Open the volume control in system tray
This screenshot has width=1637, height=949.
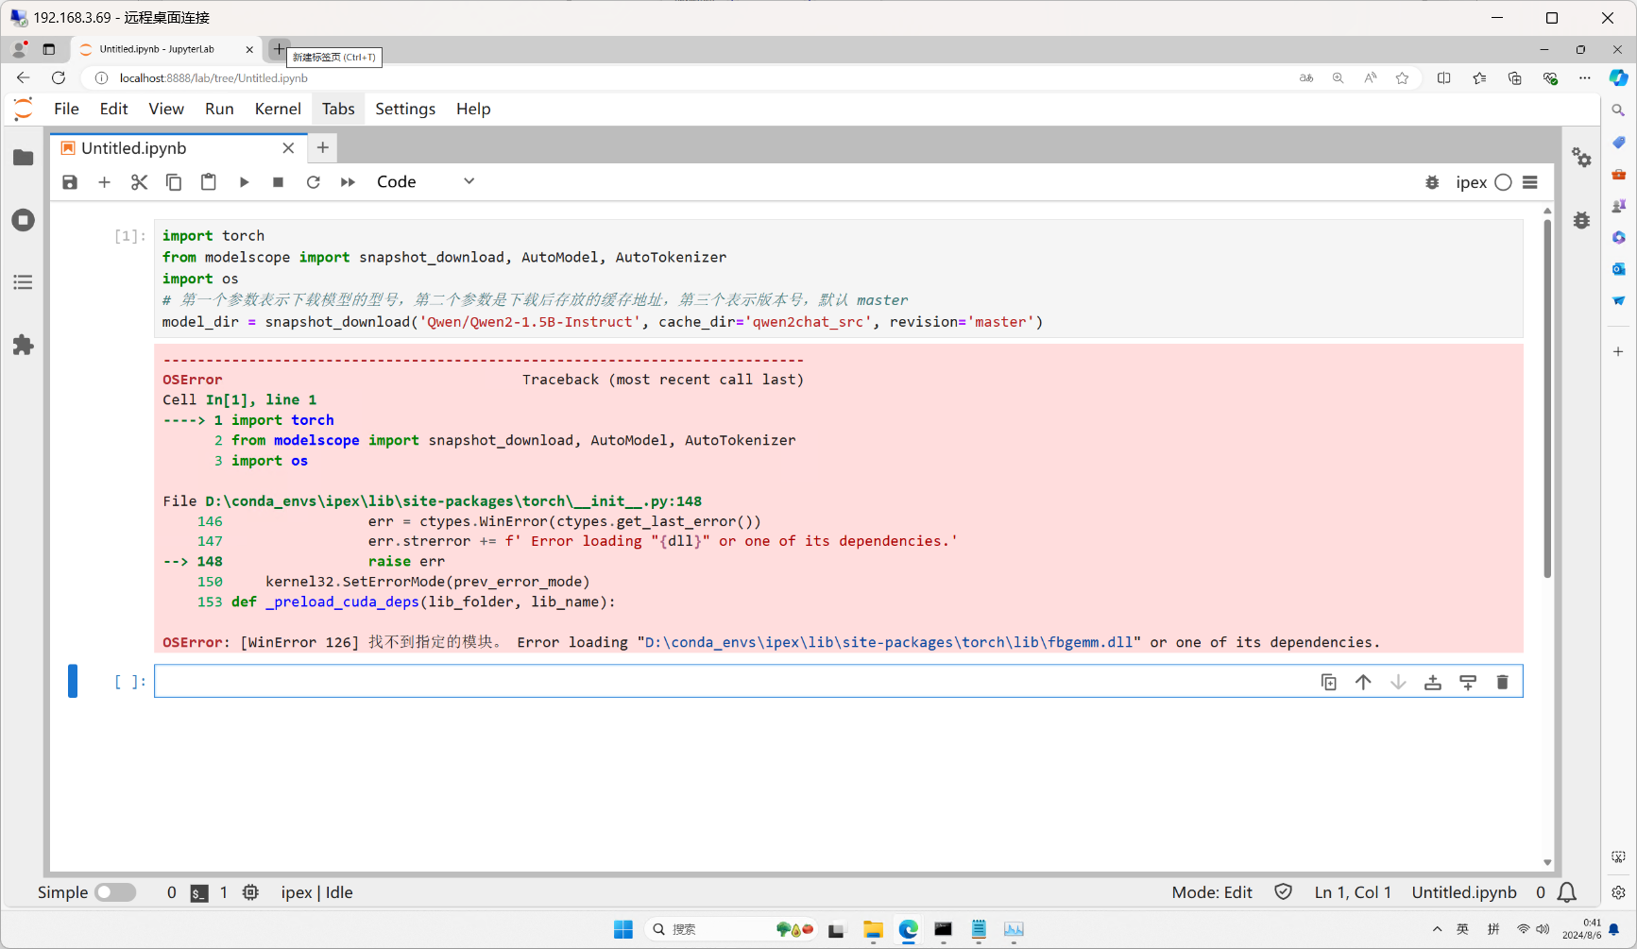click(1543, 929)
